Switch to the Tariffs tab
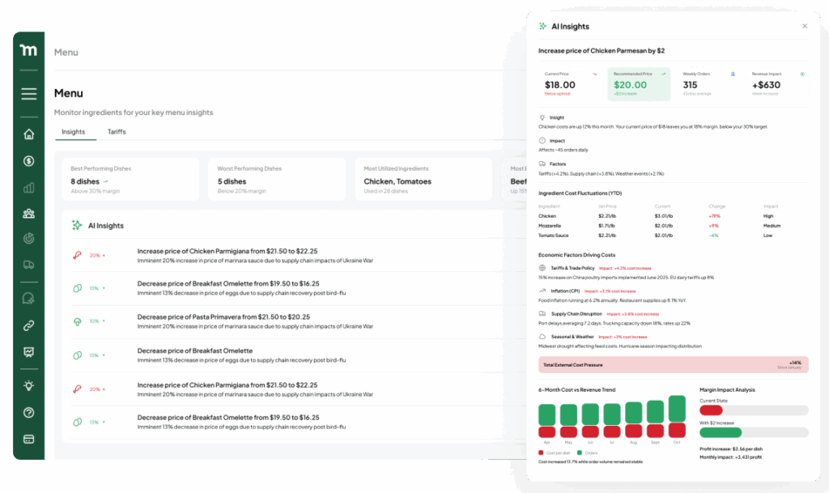829x493 pixels. point(117,132)
